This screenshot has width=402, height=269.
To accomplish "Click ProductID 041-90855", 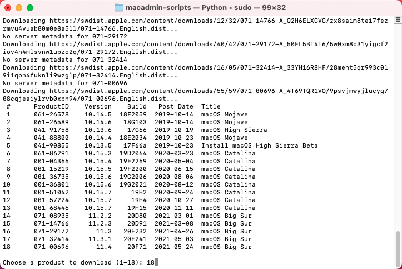I will pos(51,145).
